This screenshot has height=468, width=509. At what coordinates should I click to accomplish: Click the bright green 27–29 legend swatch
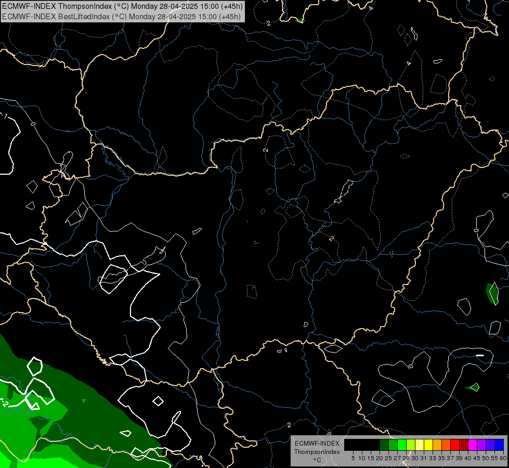[402, 445]
